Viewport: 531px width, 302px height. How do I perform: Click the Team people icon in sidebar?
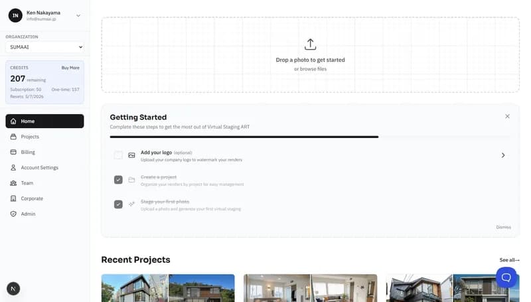coord(13,183)
